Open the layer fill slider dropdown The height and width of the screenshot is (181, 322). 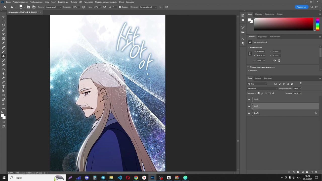click(x=300, y=93)
